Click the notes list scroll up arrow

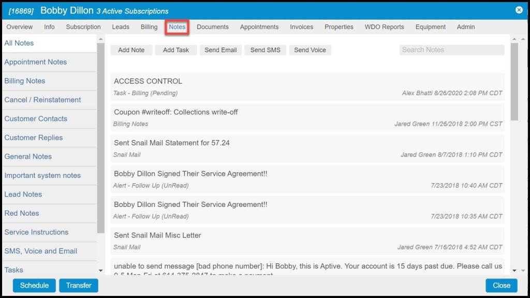coord(514,39)
